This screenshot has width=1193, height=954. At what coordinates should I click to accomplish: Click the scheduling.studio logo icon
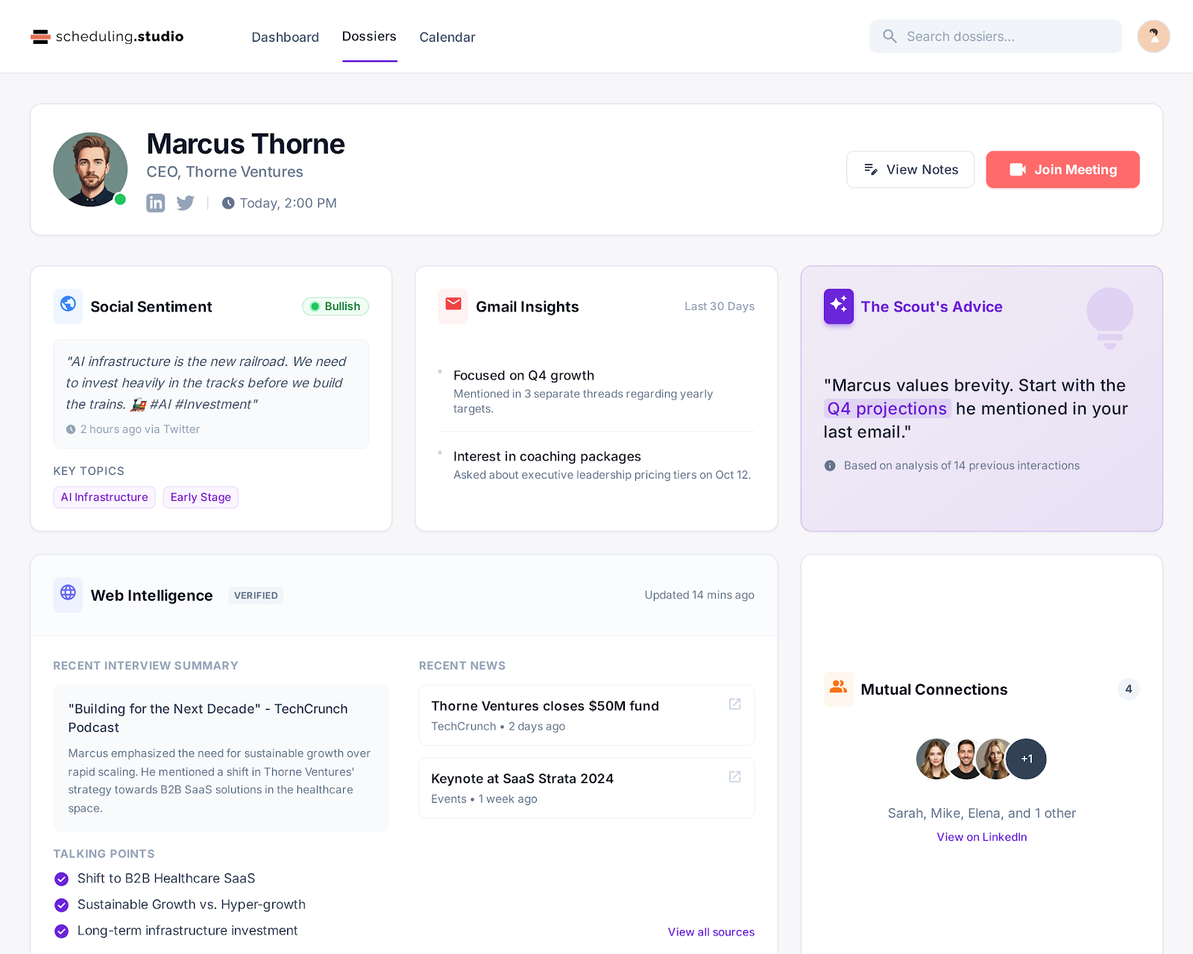pyautogui.click(x=40, y=37)
